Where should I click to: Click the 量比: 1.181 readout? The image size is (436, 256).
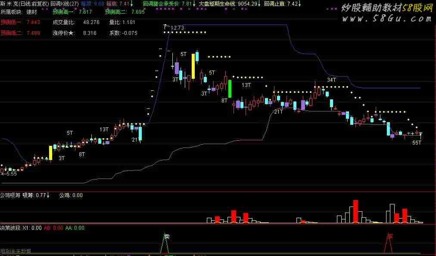(122, 22)
